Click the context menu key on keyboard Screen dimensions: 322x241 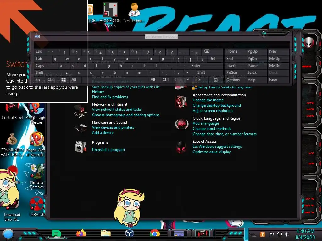coord(216,80)
